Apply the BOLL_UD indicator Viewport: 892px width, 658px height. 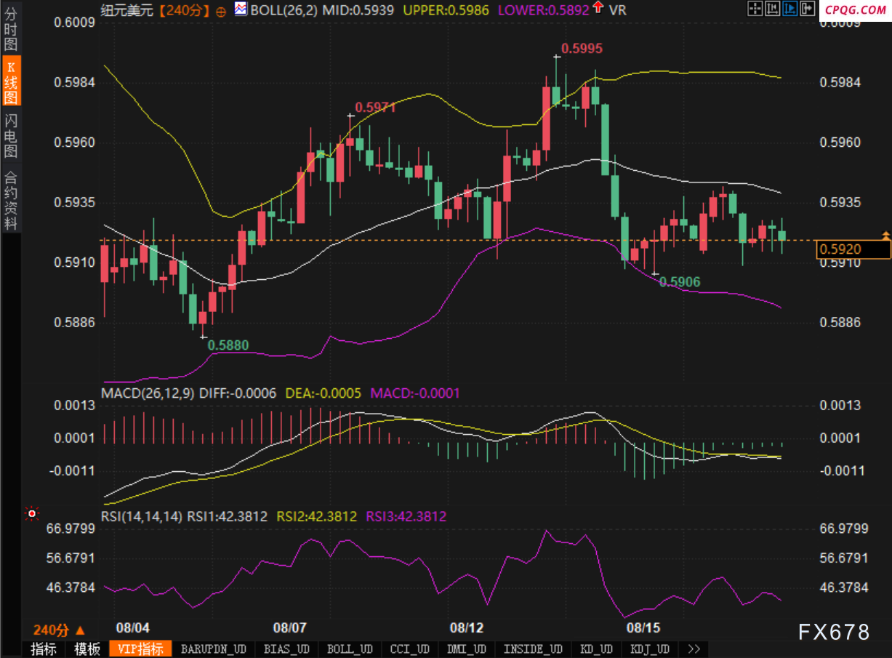350,649
